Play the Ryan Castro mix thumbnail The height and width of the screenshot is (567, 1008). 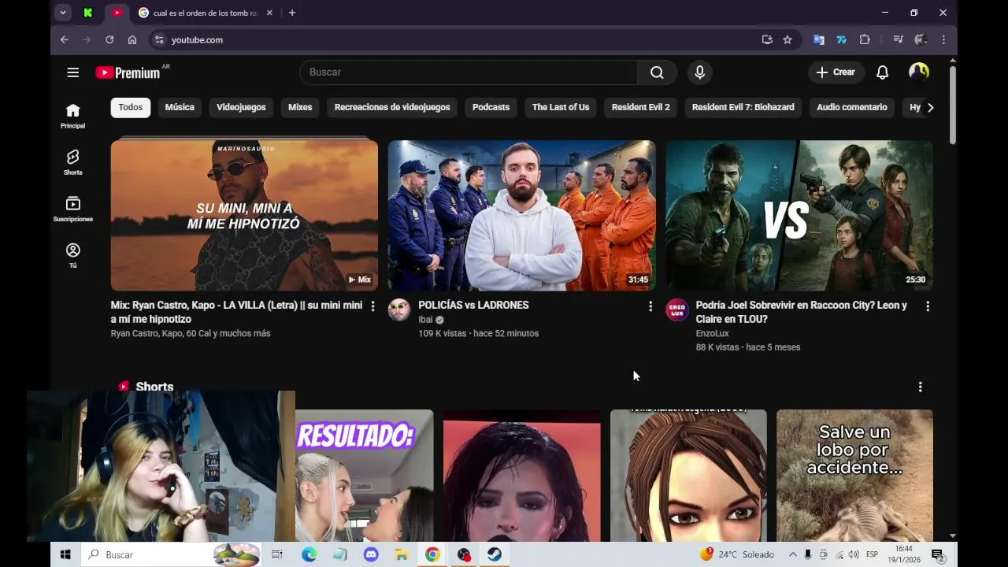click(244, 216)
